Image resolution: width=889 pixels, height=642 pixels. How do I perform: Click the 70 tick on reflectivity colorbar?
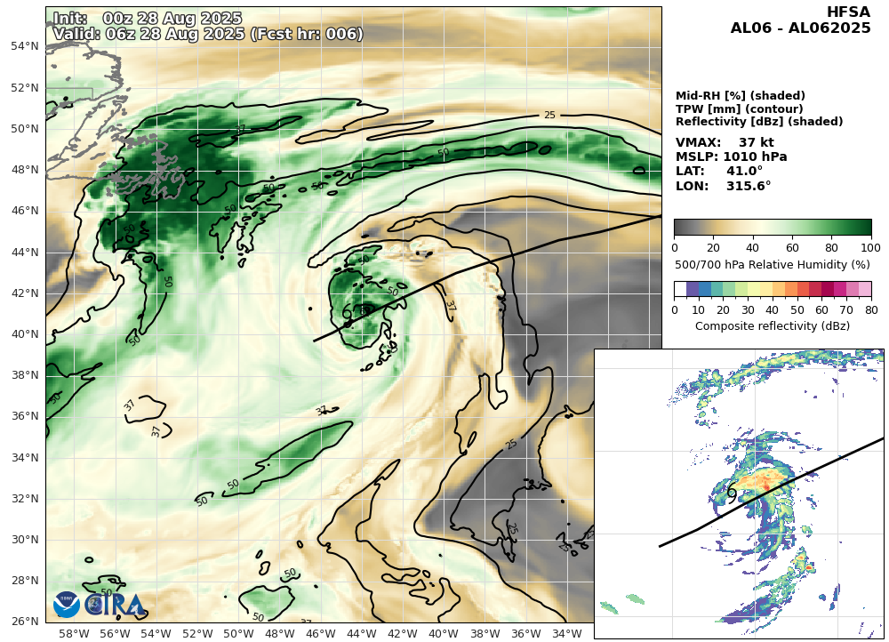pyautogui.click(x=846, y=310)
